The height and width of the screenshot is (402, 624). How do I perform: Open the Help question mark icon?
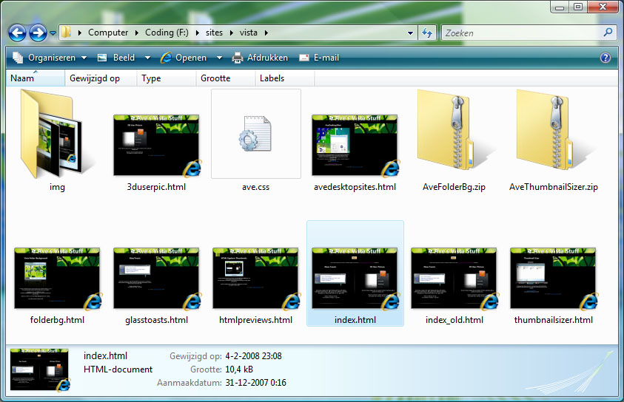[605, 58]
